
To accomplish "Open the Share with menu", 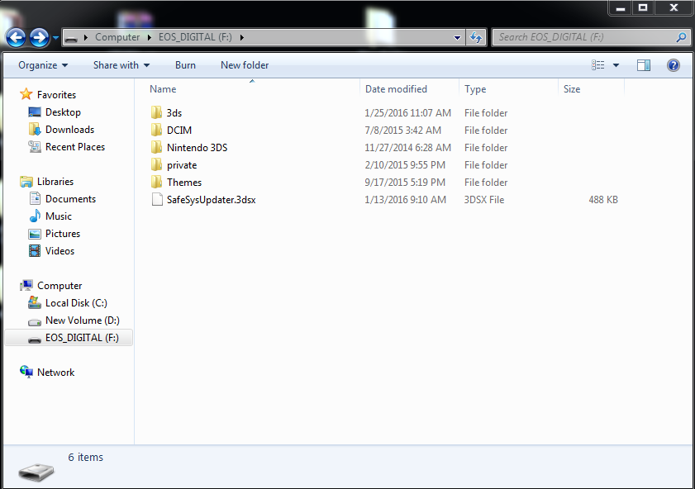I will coord(121,65).
